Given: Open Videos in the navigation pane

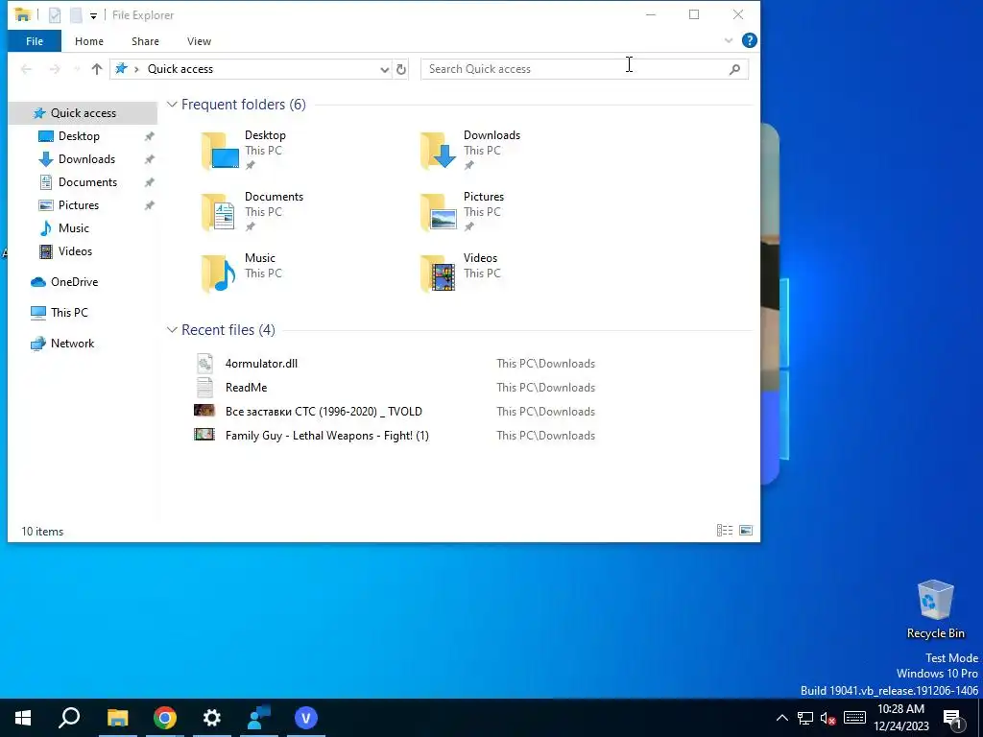Looking at the screenshot, I should [x=75, y=251].
